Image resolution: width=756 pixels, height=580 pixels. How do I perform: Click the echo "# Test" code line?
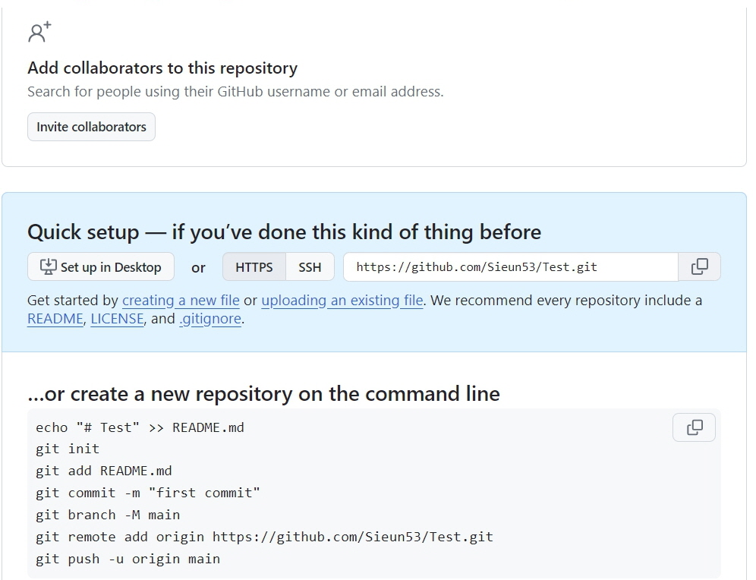point(140,427)
